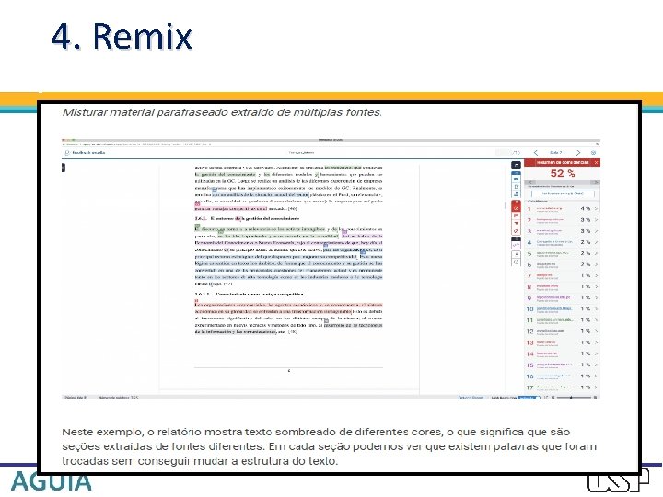
Task: Select source link number 10 in the match list
Action: 554,308
